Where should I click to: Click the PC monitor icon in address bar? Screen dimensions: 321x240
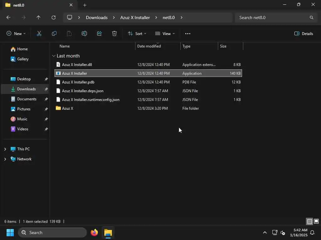click(x=70, y=17)
